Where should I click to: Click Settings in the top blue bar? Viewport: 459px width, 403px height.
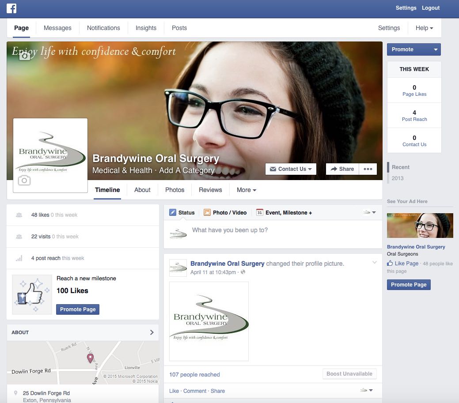click(406, 8)
